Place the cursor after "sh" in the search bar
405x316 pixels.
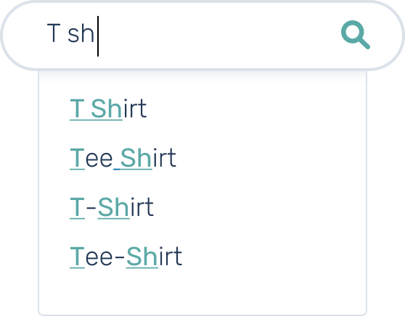97,36
